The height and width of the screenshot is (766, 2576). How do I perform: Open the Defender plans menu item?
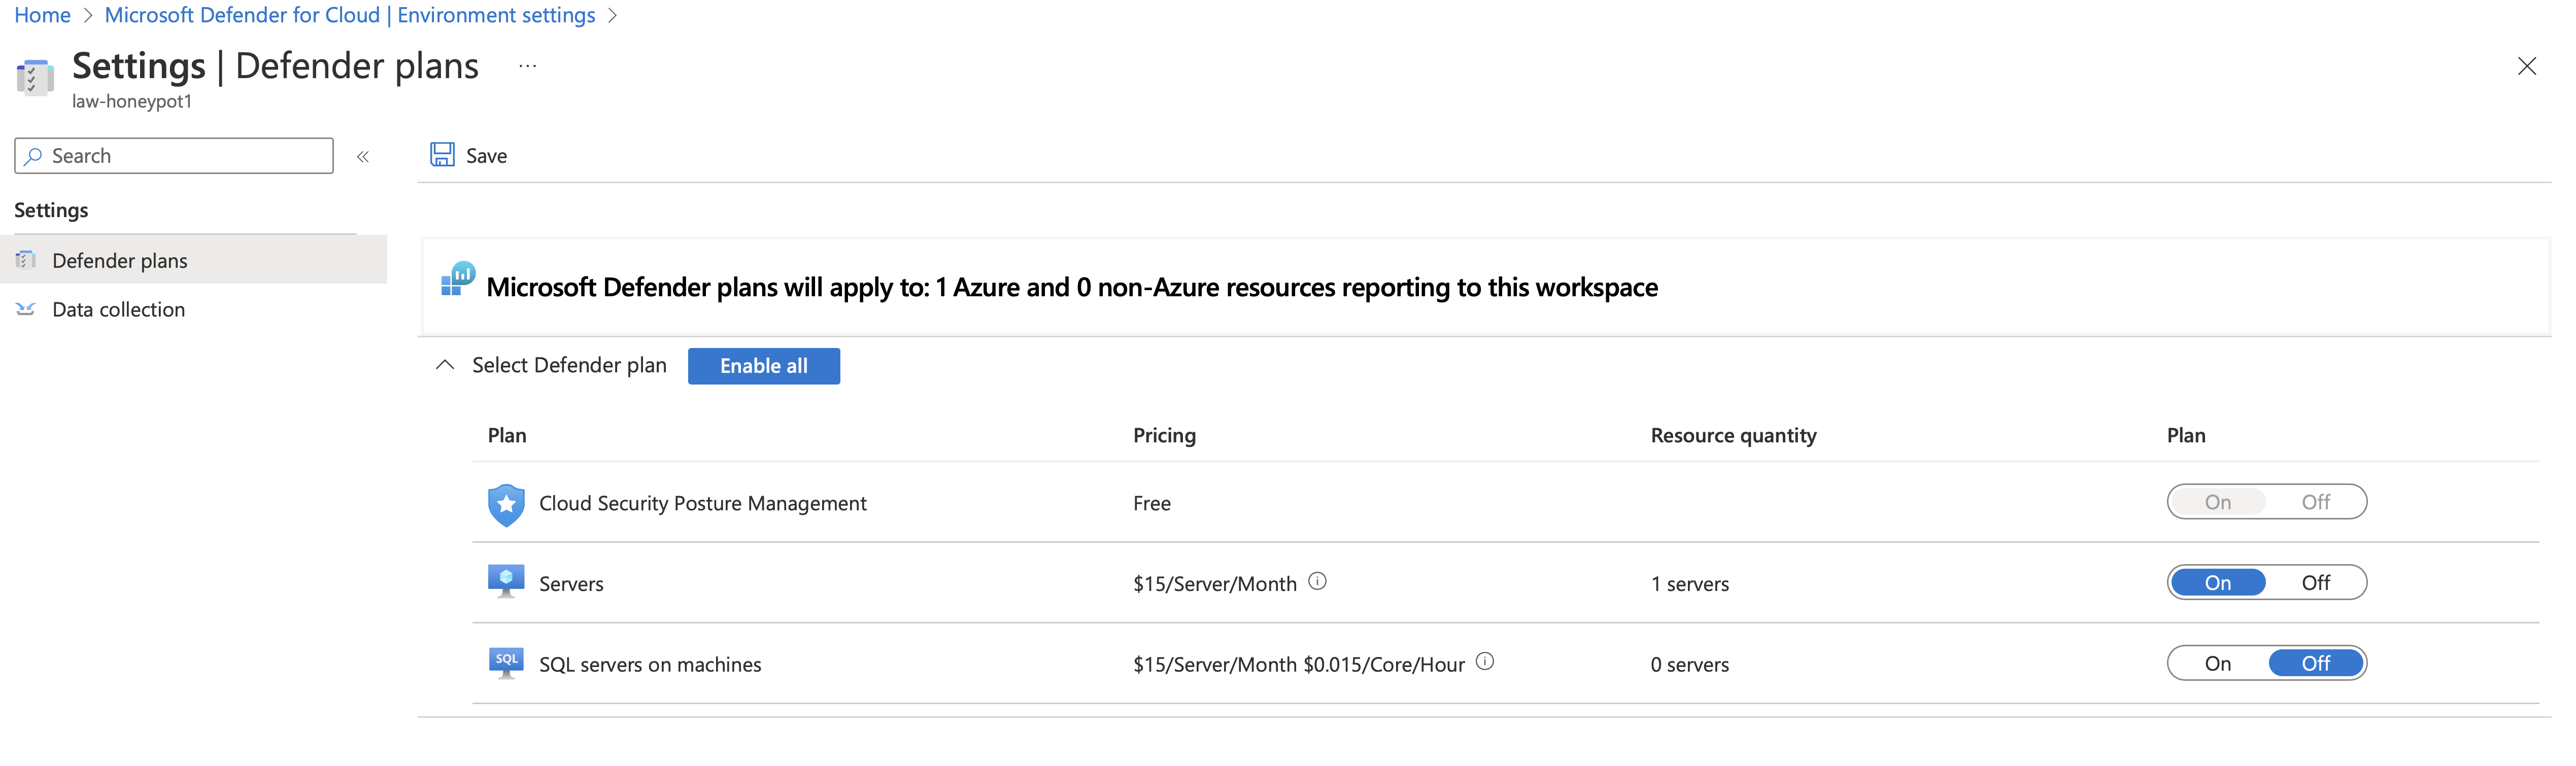click(120, 260)
